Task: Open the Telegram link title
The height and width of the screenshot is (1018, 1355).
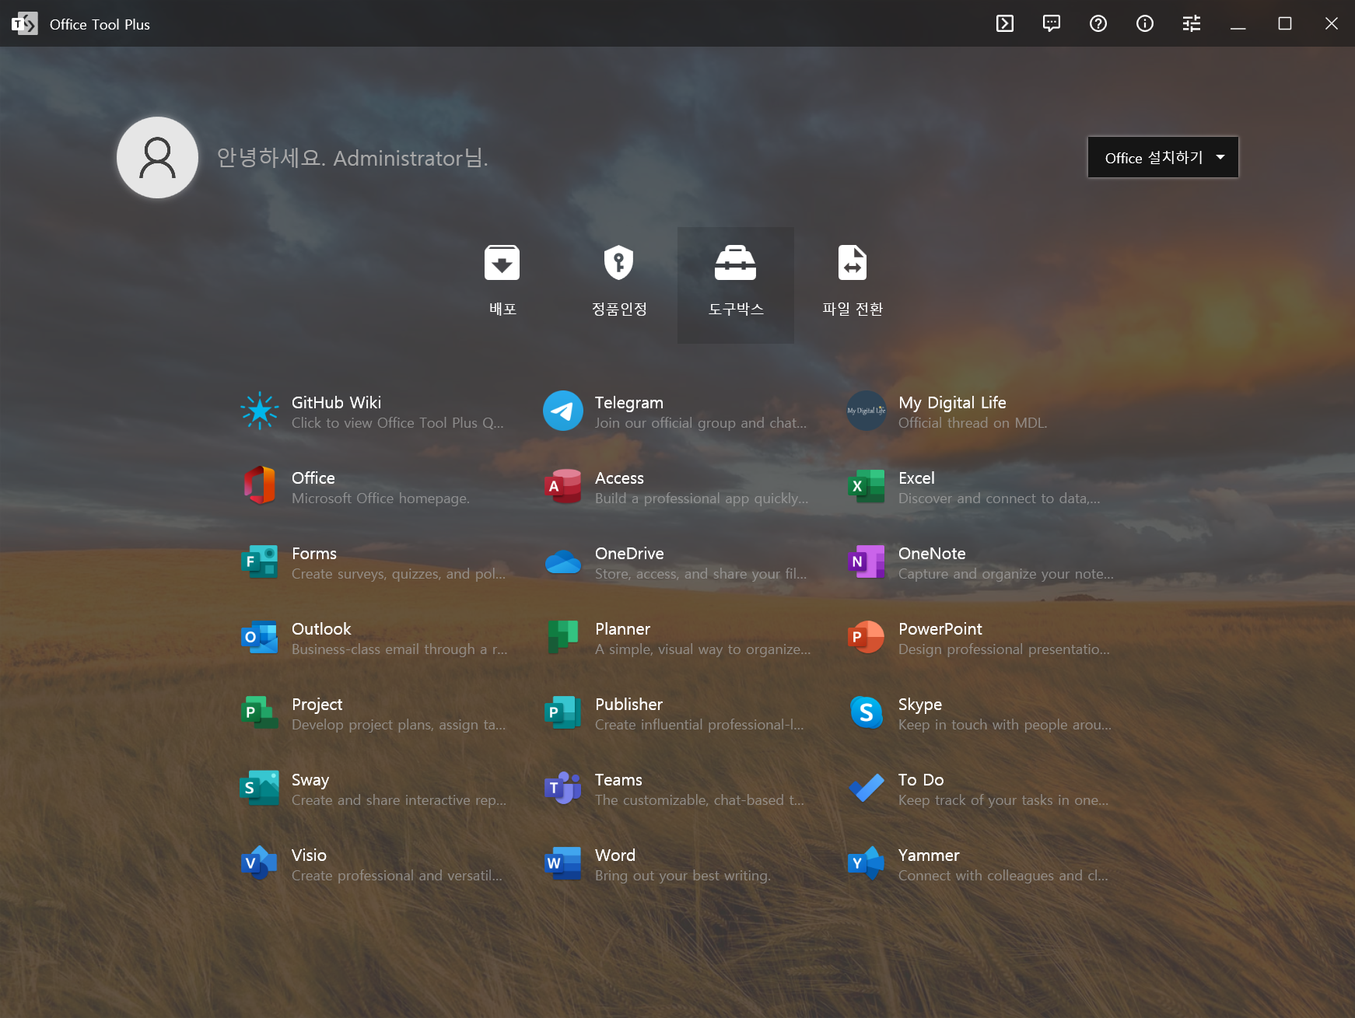Action: tap(629, 402)
